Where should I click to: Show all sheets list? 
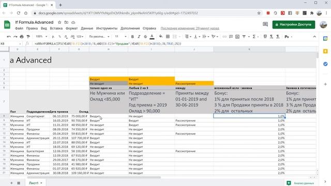19,183
